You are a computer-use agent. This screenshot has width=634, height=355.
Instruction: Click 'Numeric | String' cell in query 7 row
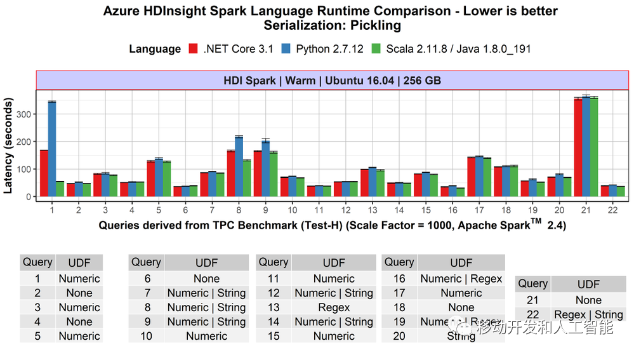207,293
